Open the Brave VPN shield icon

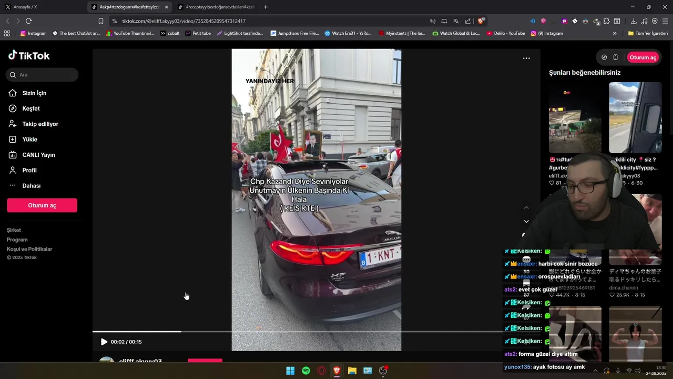pyautogui.click(x=655, y=21)
